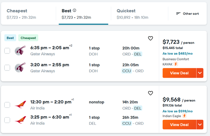The image size is (210, 136).
Task: Tick the 3:20 am return flight checkbox
Action: pos(7,68)
